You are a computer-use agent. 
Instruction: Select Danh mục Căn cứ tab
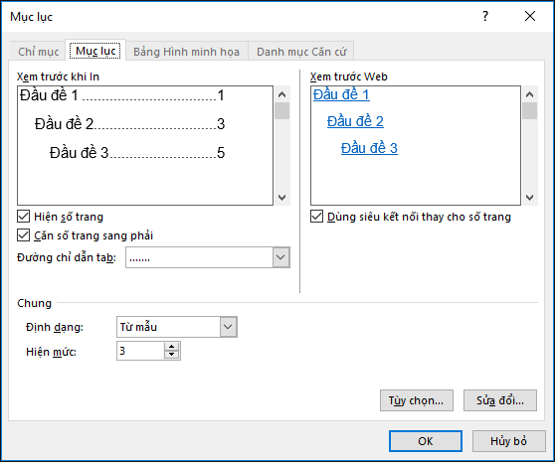pos(301,52)
